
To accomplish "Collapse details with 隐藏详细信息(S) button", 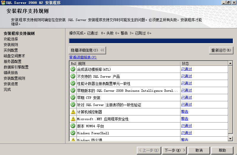I will [x=87, y=50].
